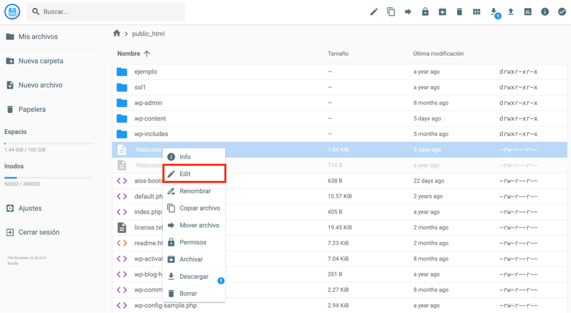This screenshot has width=571, height=313.
Task: Sort by Última modificación column
Action: [x=438, y=54]
